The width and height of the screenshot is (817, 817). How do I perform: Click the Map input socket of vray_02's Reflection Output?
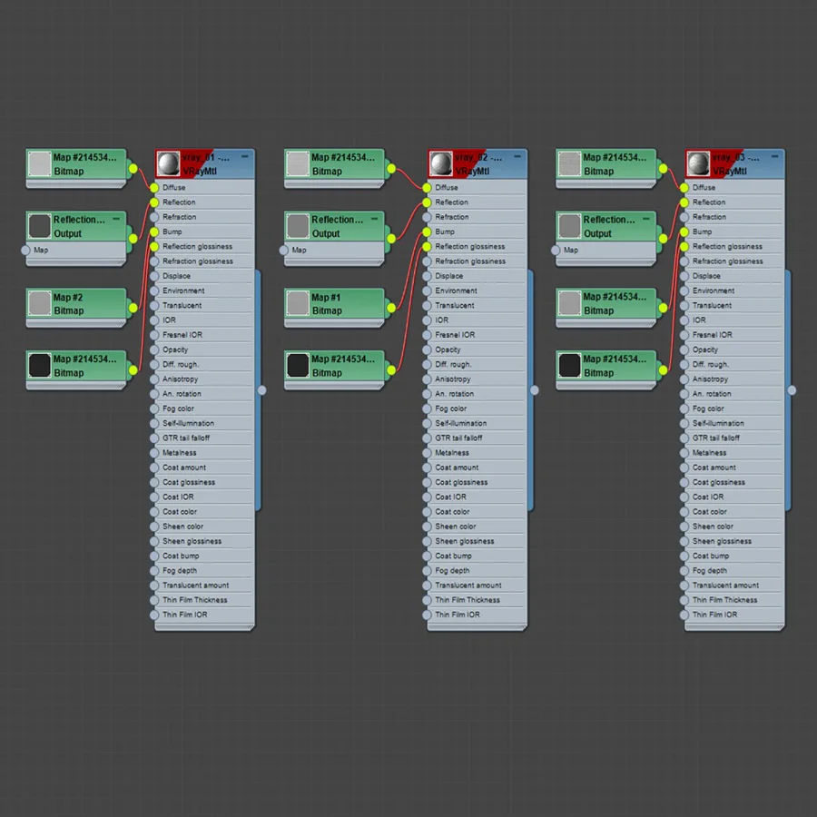tap(284, 251)
